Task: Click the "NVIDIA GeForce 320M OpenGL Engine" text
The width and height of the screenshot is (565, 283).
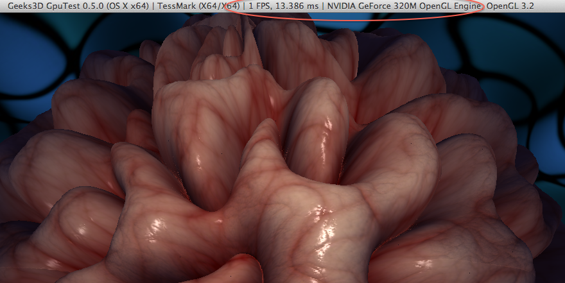Action: click(x=404, y=6)
